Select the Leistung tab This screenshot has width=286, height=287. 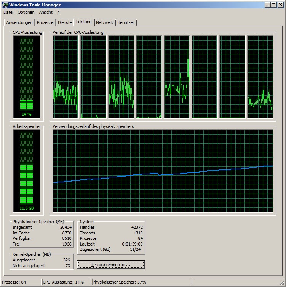click(x=84, y=22)
